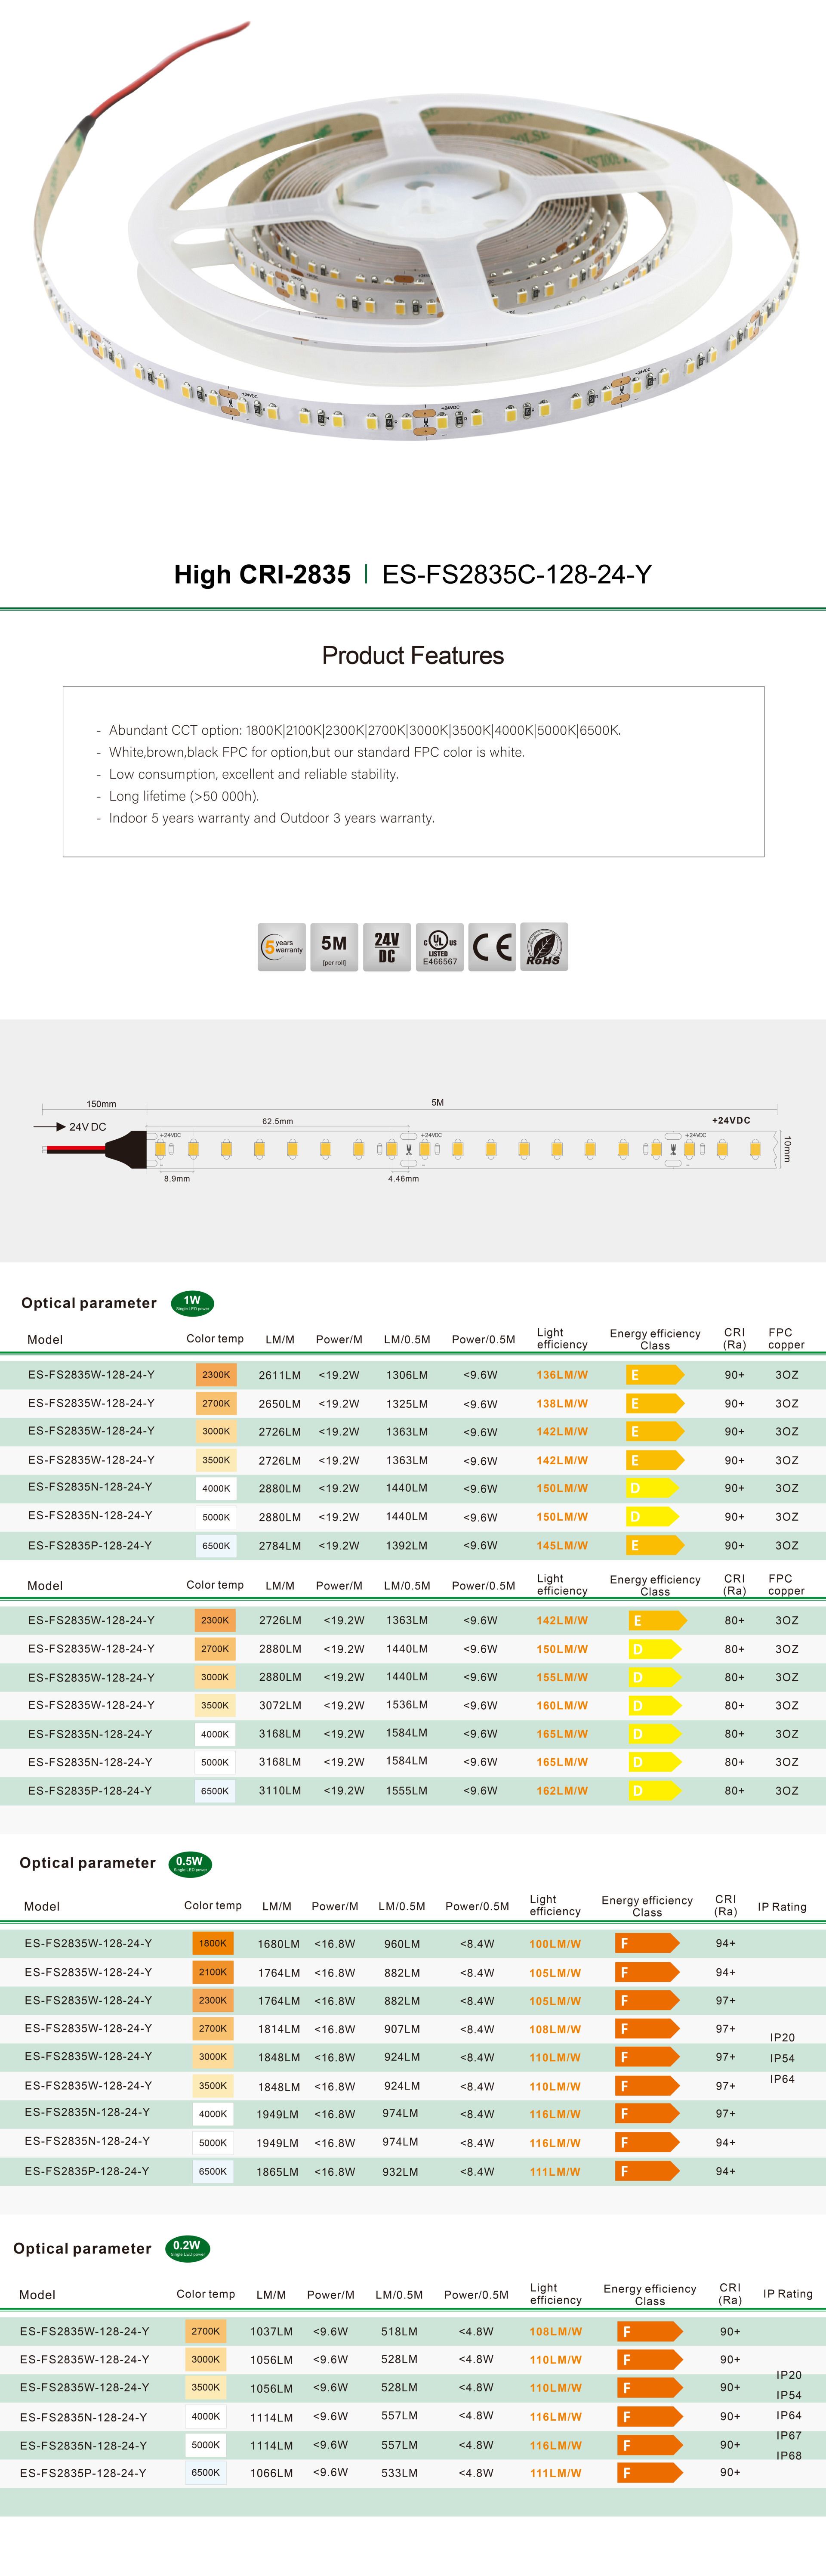Click the 24V DC badge icon

click(387, 946)
